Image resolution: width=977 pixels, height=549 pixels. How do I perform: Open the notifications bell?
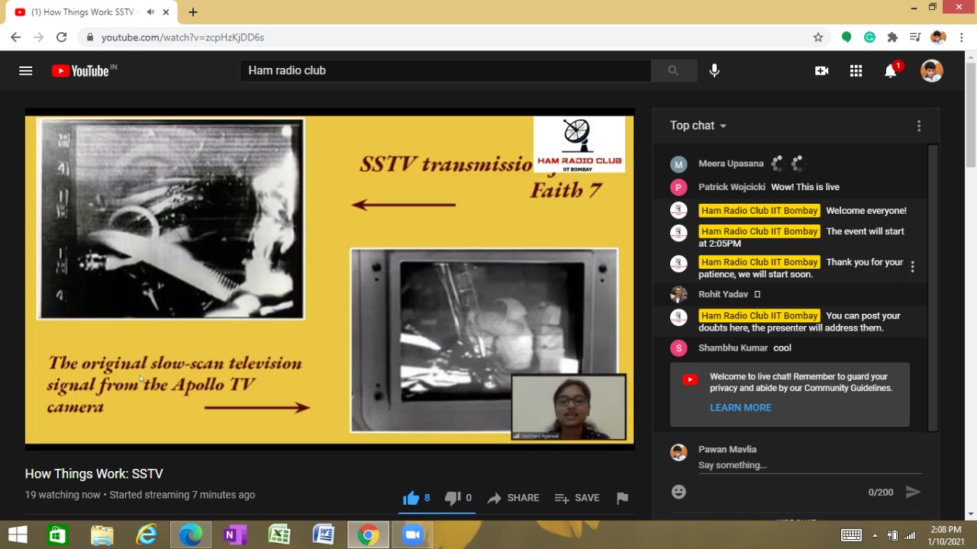pos(891,71)
